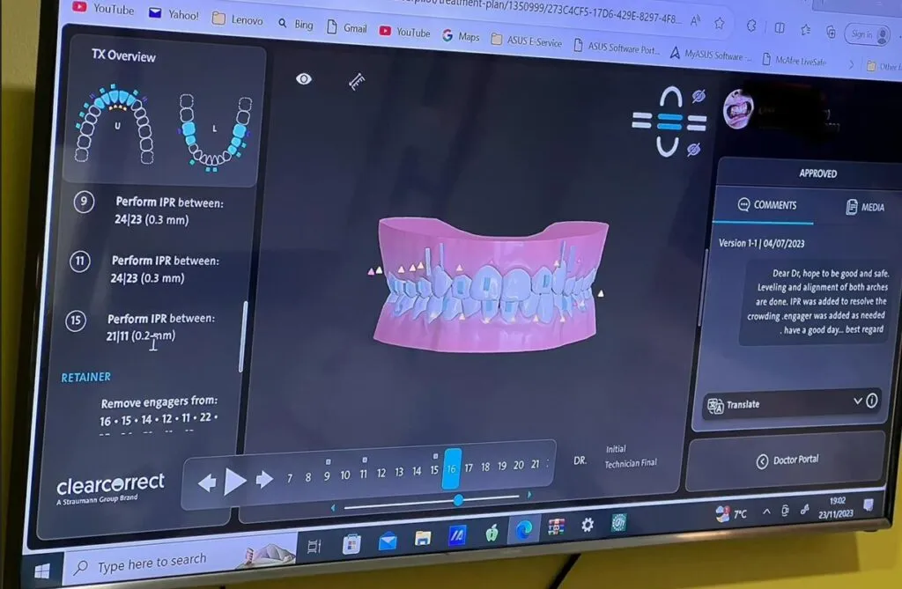The width and height of the screenshot is (902, 589).
Task: Expand the Translate dropdown chevron
Action: click(x=857, y=401)
